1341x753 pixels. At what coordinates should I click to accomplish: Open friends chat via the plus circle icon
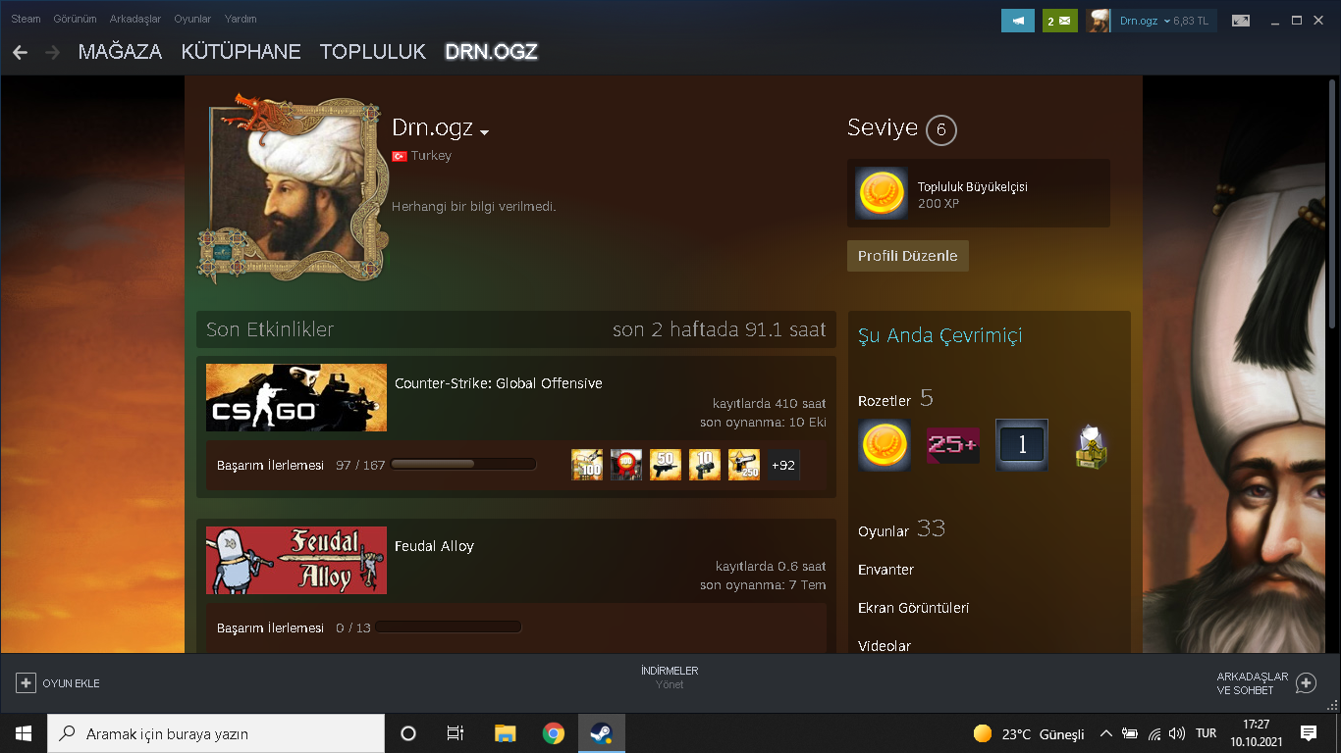coord(1306,683)
